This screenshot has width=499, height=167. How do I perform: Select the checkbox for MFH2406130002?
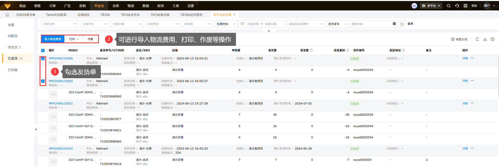tap(43, 104)
